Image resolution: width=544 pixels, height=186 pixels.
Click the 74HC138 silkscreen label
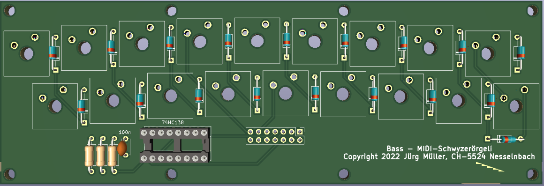click(x=173, y=122)
